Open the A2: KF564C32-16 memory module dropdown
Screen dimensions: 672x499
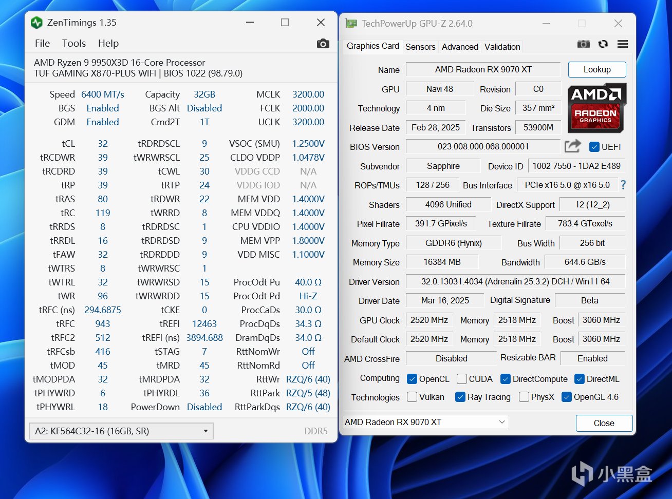click(121, 431)
